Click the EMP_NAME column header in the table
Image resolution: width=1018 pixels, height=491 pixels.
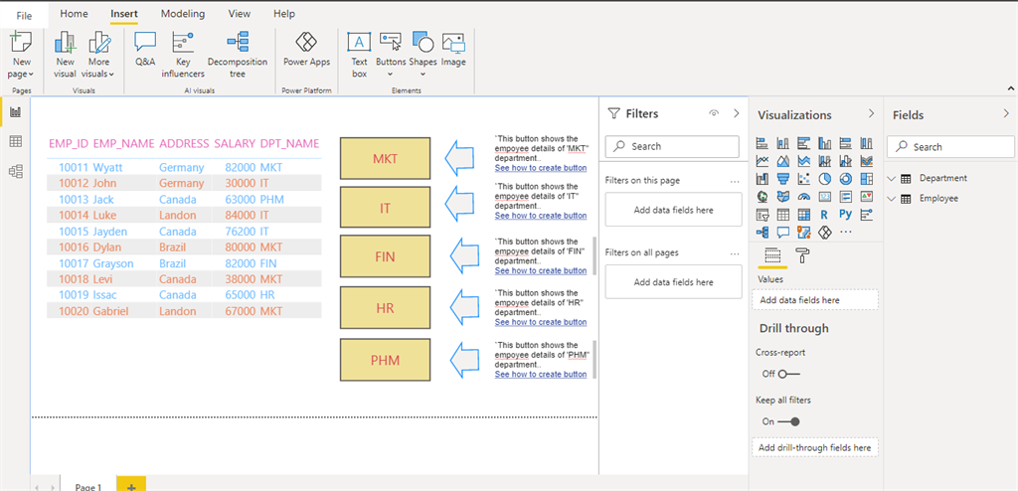click(x=124, y=143)
